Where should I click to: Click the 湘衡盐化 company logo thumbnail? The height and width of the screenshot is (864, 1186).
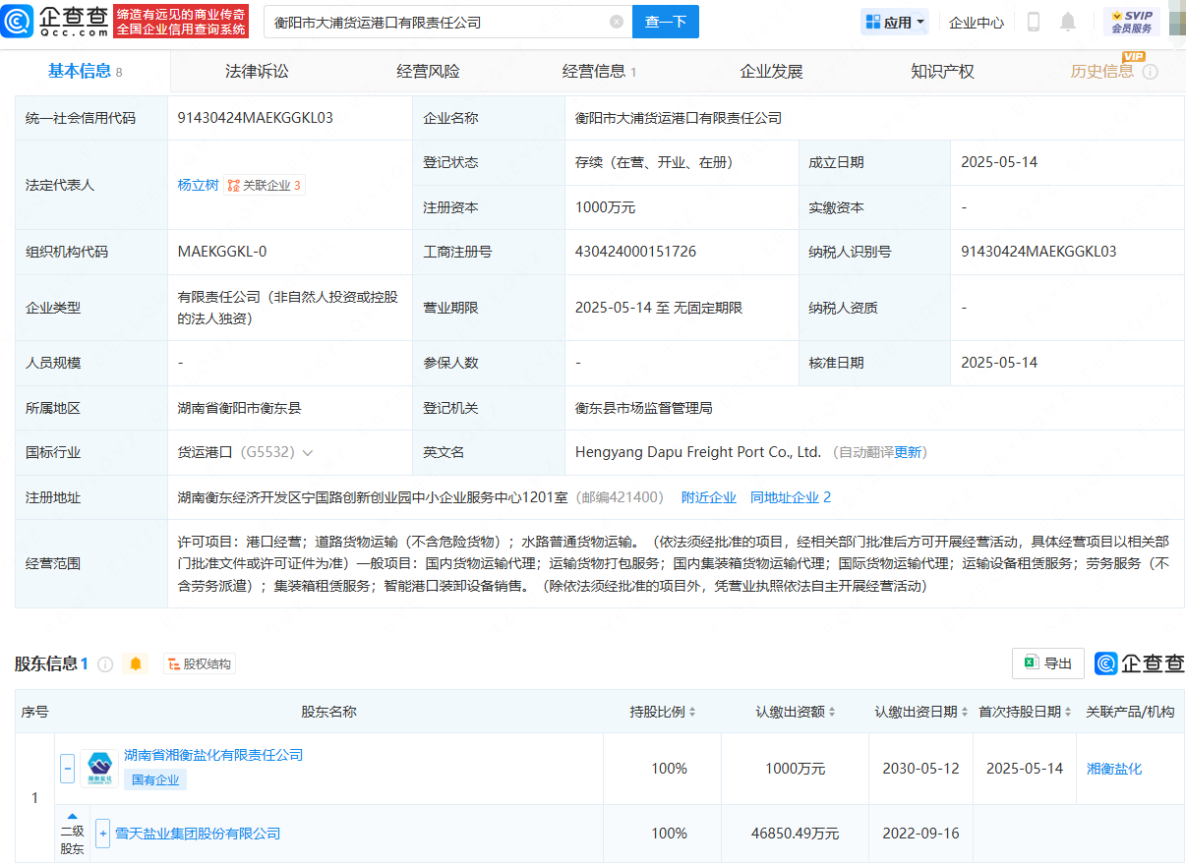click(x=99, y=768)
